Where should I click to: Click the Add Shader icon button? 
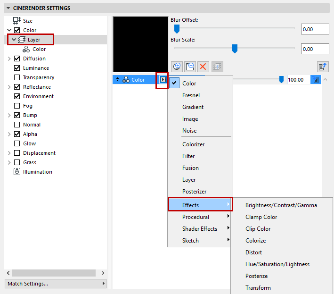pyautogui.click(x=177, y=67)
